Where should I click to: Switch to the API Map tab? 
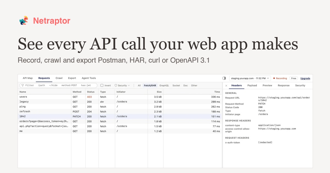[28, 78]
